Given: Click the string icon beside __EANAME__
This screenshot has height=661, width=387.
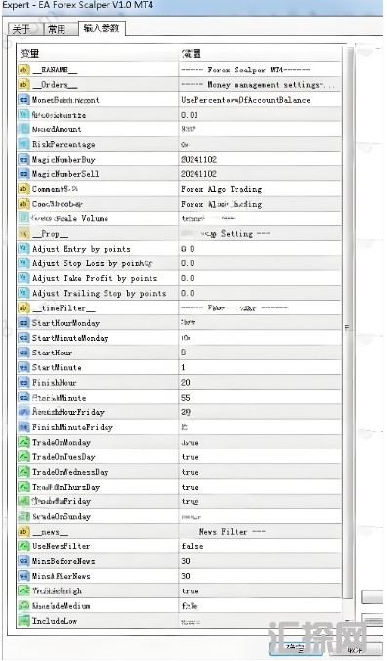Looking at the screenshot, I should click(23, 70).
